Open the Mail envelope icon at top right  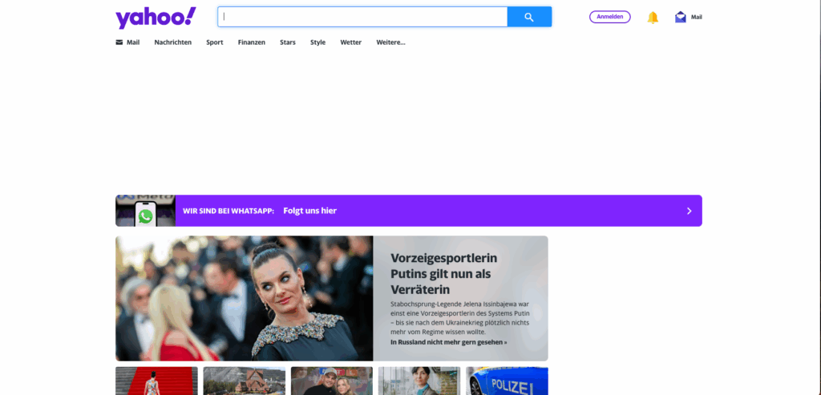[x=680, y=18]
